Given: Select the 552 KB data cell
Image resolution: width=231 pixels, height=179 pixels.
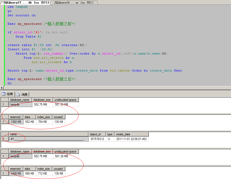Looking at the screenshot, I should pos(30,122).
